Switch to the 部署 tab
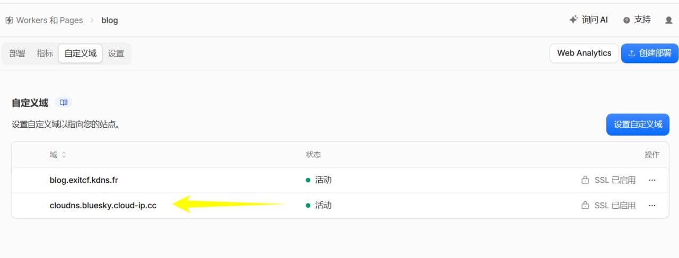 click(x=18, y=54)
